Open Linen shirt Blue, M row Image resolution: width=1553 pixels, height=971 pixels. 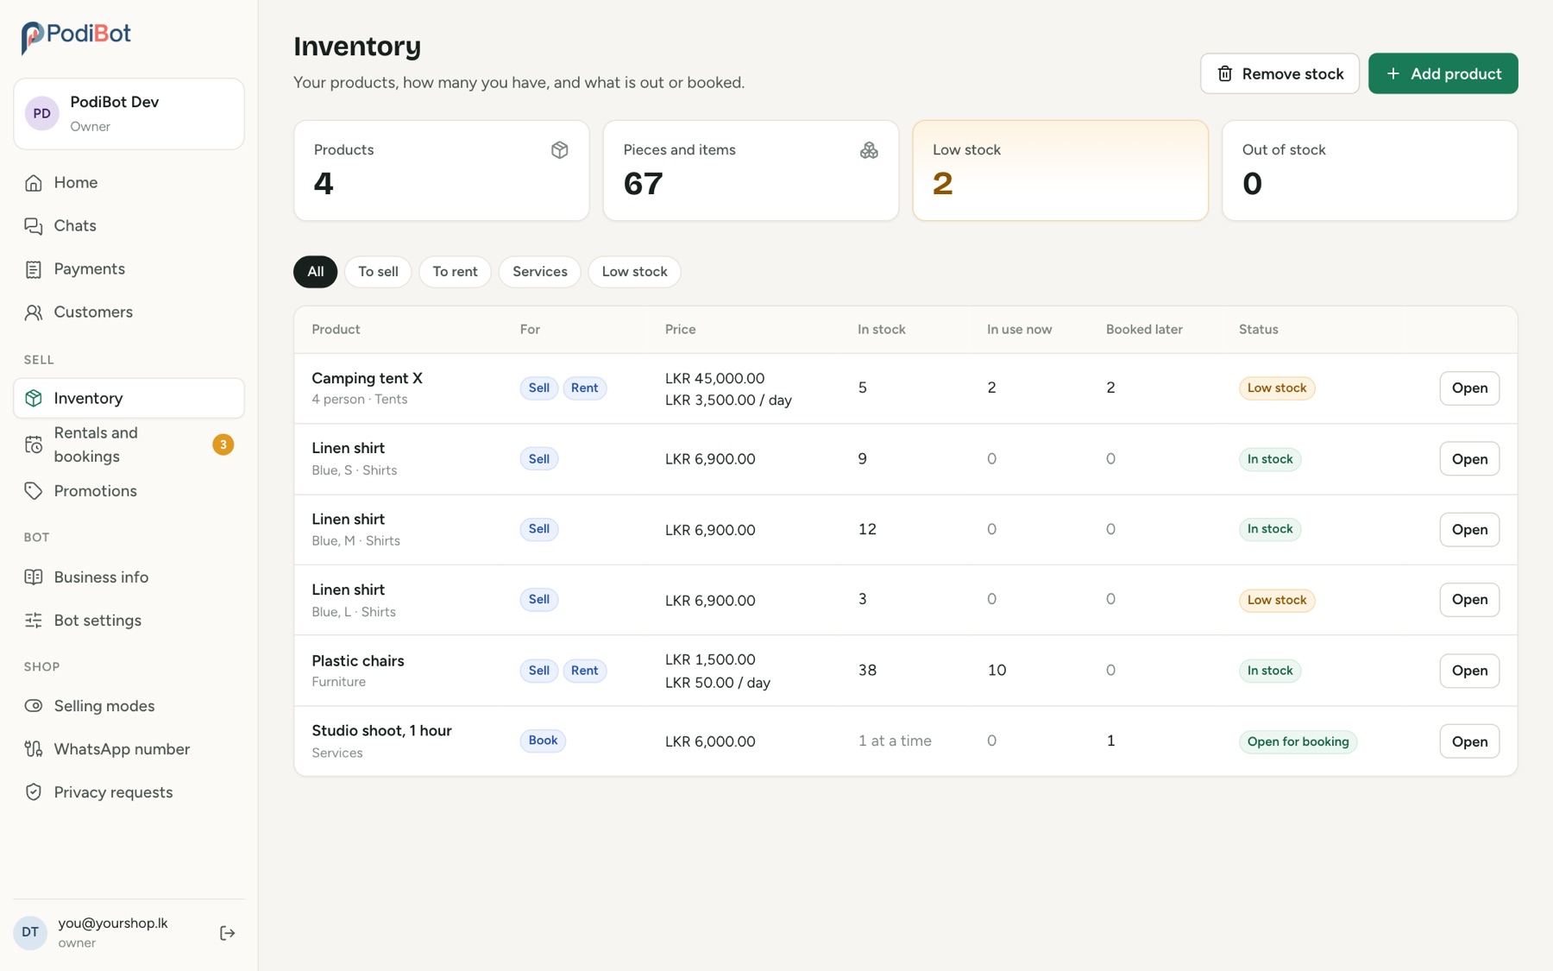[x=1469, y=530]
